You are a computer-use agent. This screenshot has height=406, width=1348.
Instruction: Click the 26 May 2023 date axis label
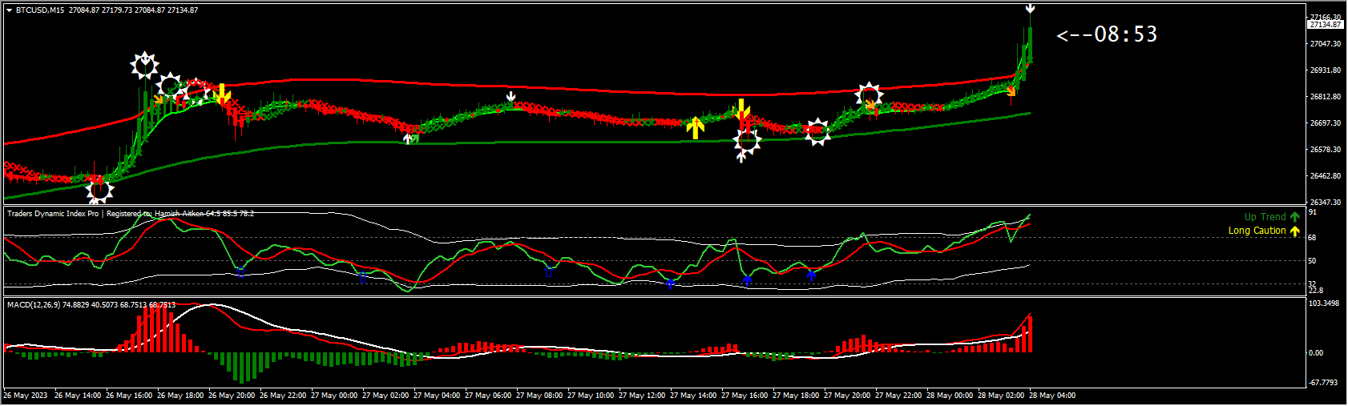(x=26, y=396)
